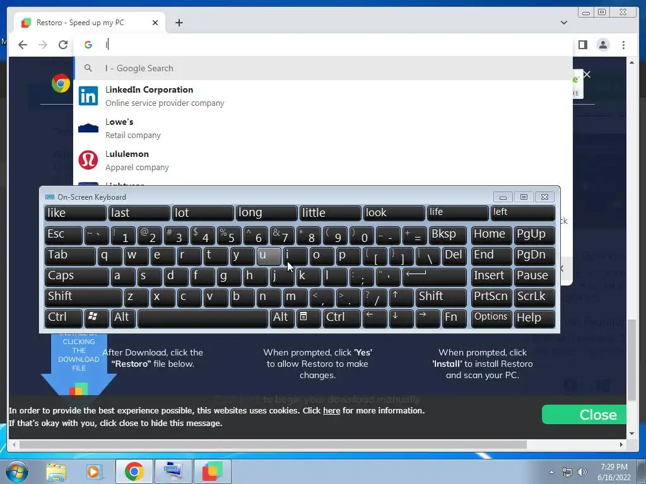Viewport: 646px width, 484px height.
Task: Click the vertical scrollbar down arrow
Action: point(631,434)
